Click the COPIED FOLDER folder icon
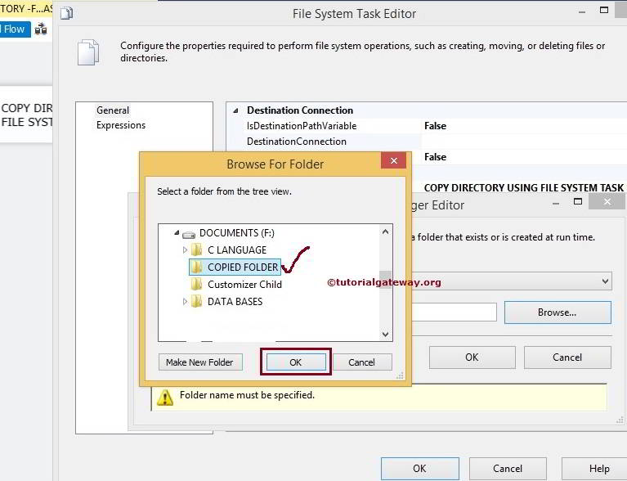This screenshot has height=481, width=627. pos(196,267)
